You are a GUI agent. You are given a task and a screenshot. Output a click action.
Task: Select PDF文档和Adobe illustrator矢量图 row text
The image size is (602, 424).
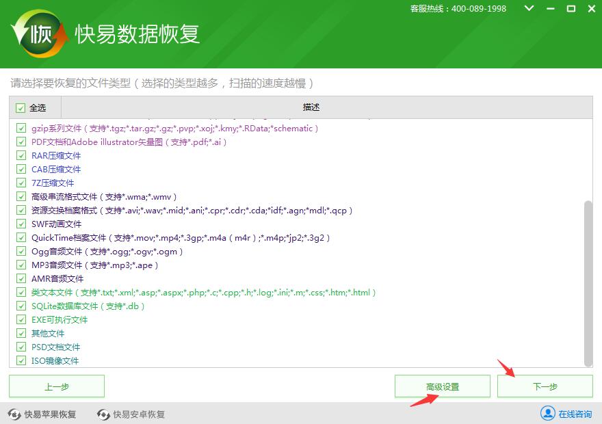click(x=129, y=142)
